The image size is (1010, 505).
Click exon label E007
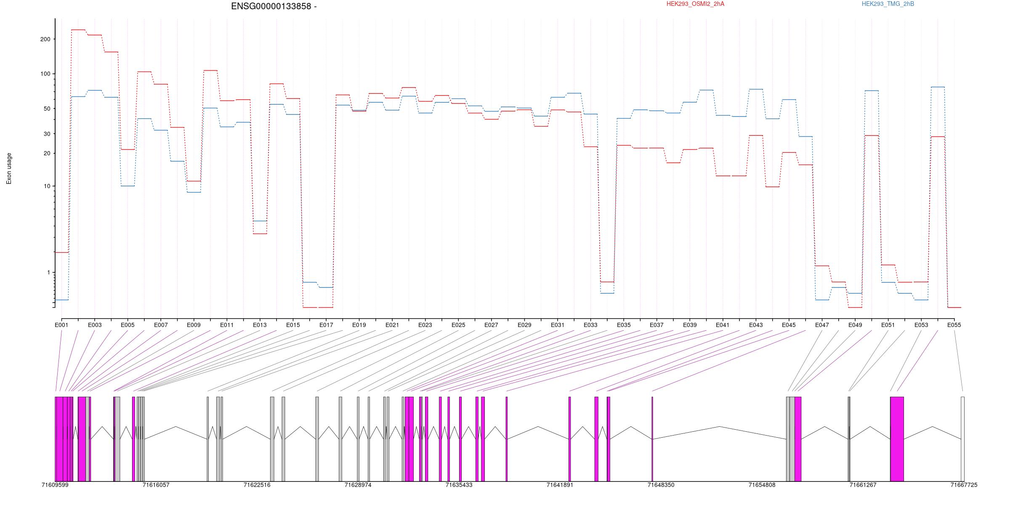(161, 325)
